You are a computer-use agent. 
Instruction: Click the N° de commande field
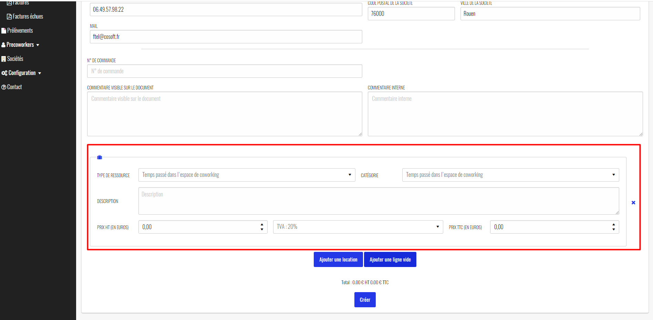coord(225,71)
